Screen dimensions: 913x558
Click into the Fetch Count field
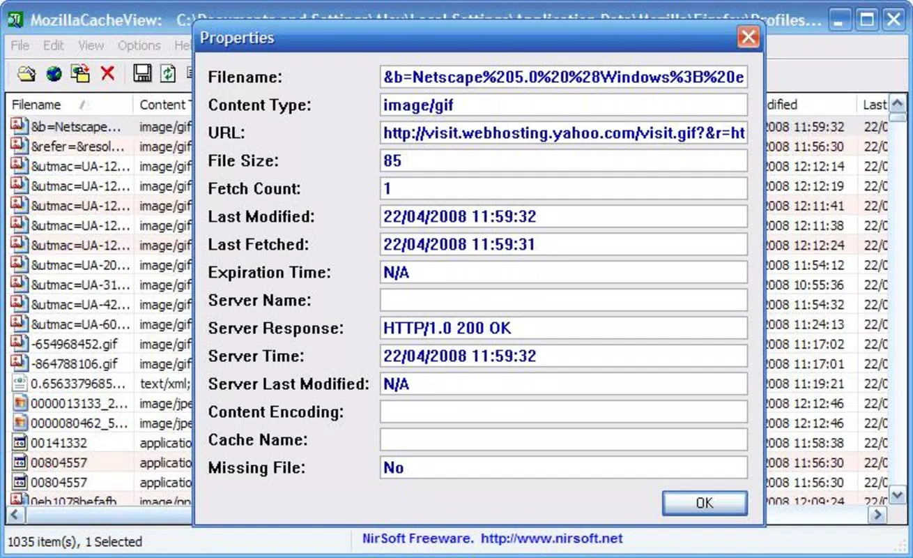coord(564,188)
